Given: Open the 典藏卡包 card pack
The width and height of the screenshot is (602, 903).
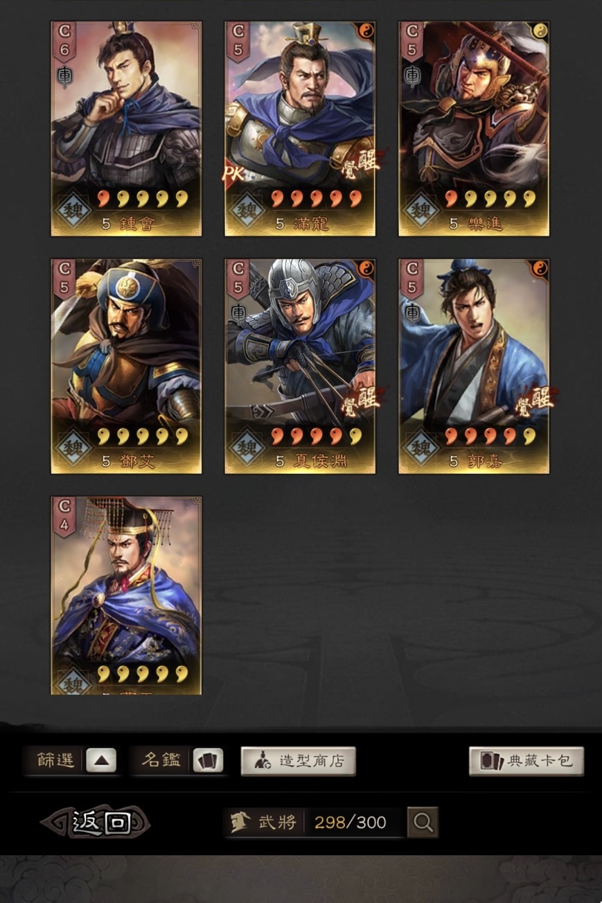Looking at the screenshot, I should (526, 761).
